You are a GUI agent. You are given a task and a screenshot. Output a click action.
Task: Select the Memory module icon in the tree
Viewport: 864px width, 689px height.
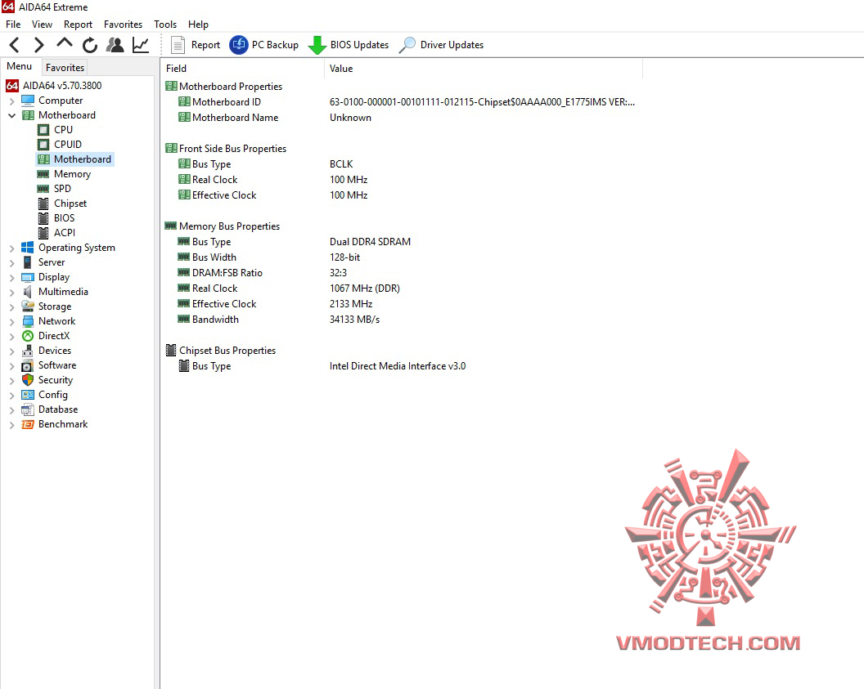[43, 174]
